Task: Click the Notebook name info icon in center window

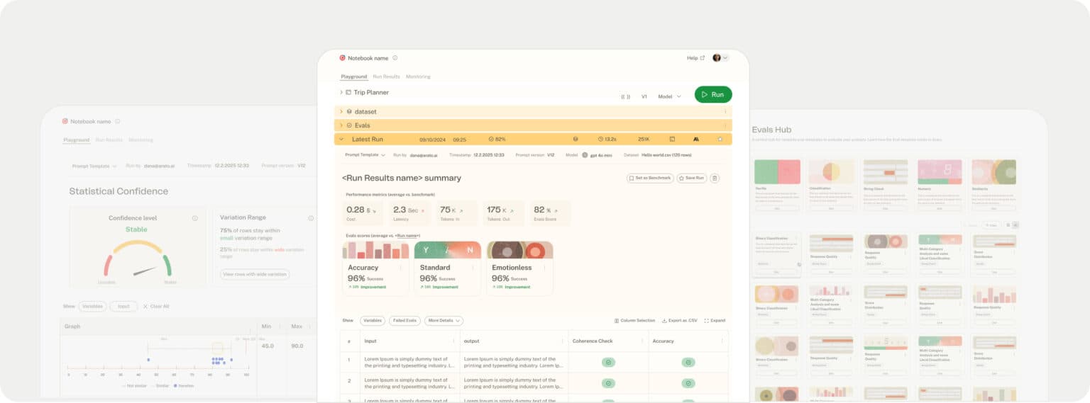Action: pyautogui.click(x=395, y=58)
